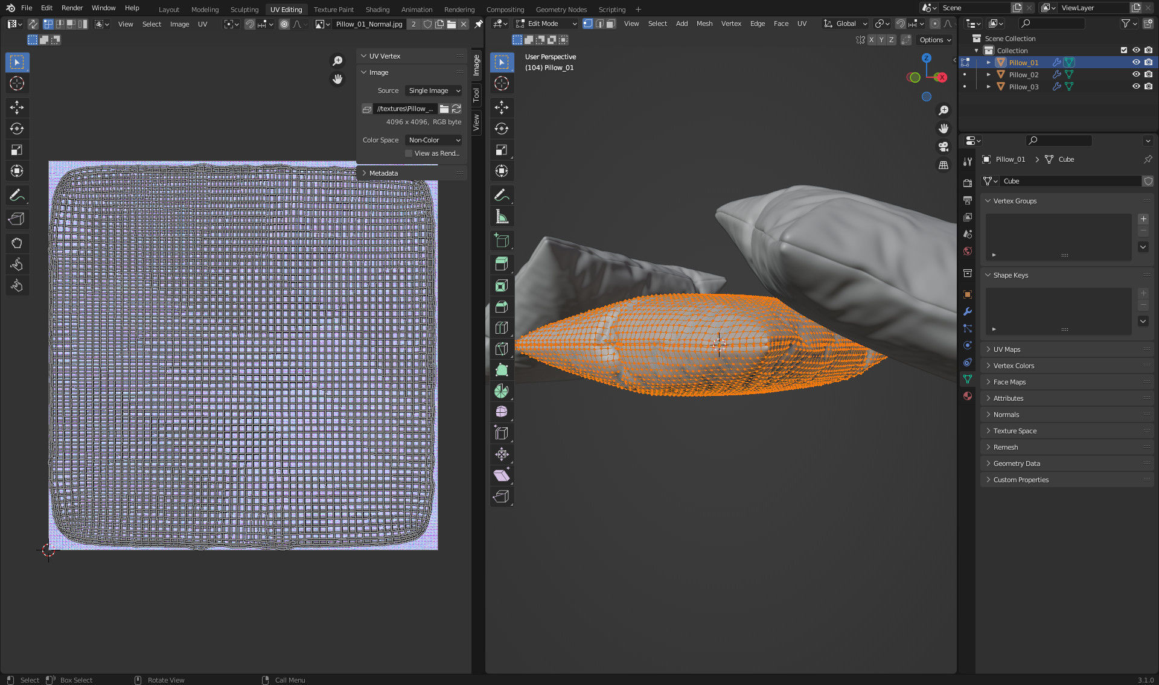1159x685 pixels.
Task: Select the Grab tool in UV editor
Action: 17,243
